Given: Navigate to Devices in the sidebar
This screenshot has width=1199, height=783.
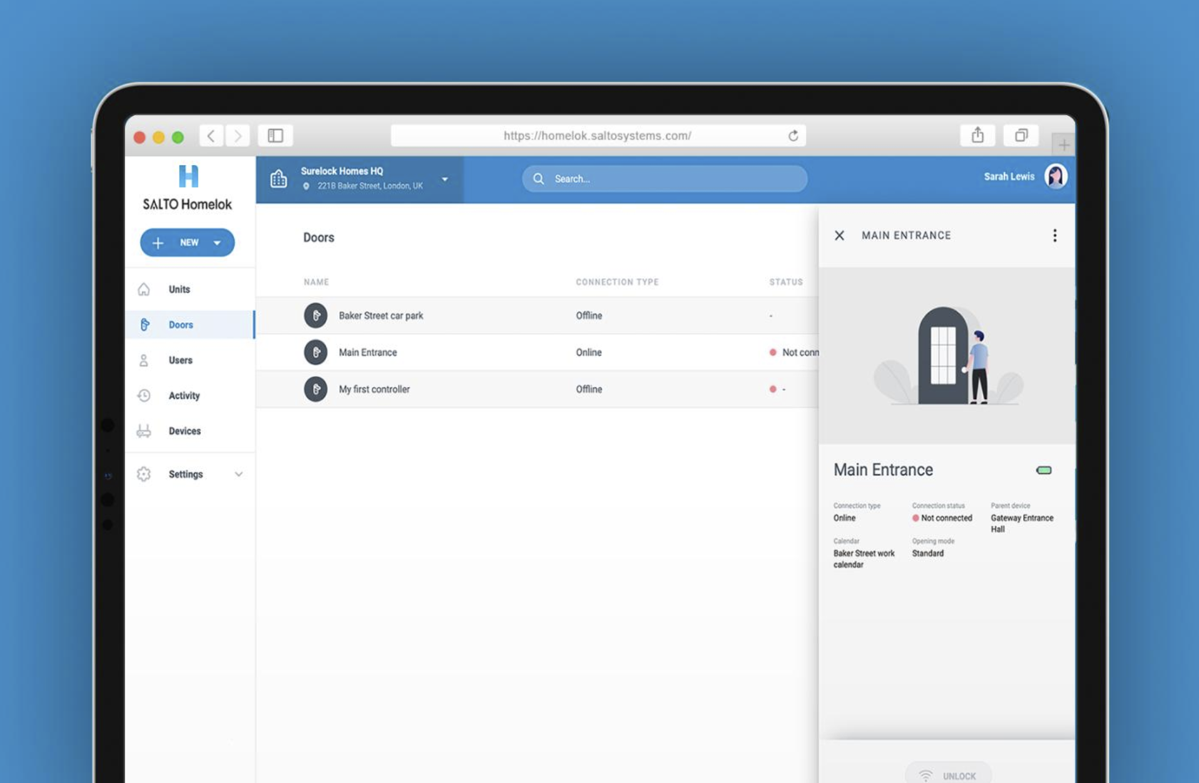Looking at the screenshot, I should point(185,431).
